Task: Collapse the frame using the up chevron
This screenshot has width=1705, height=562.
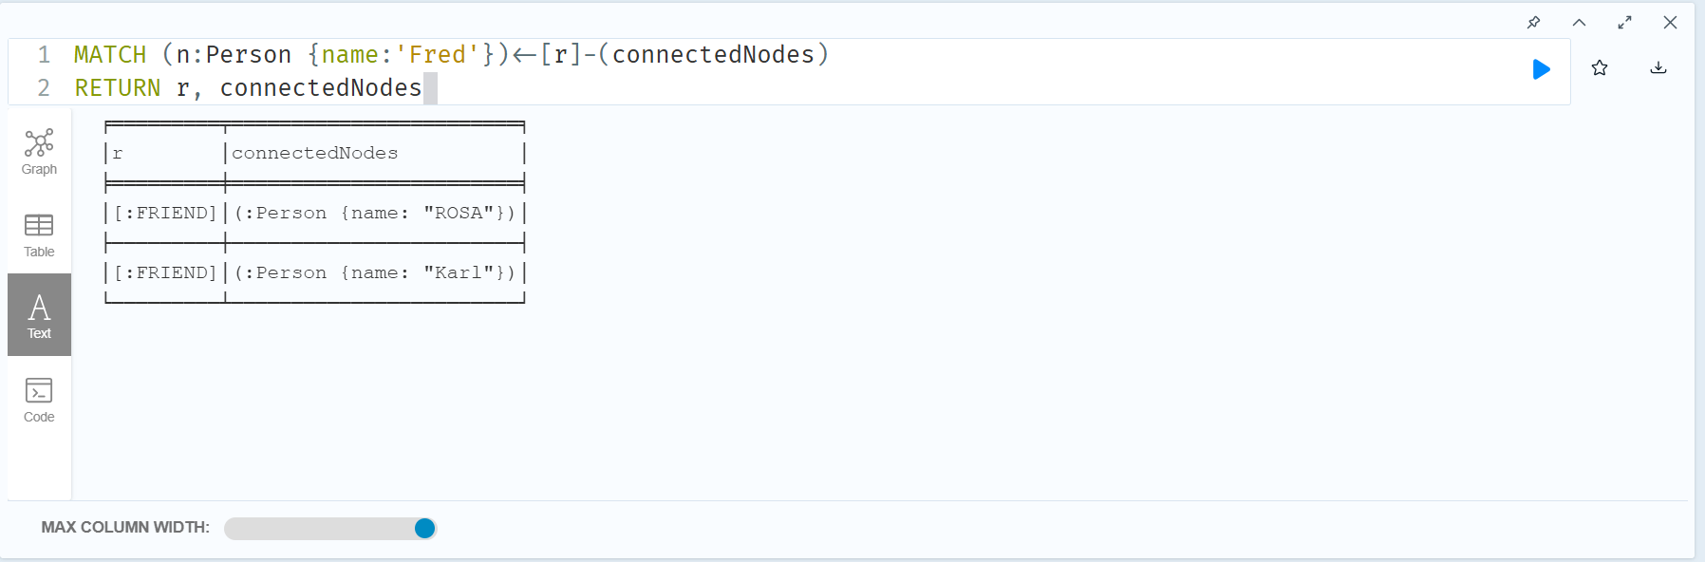Action: coord(1580,22)
